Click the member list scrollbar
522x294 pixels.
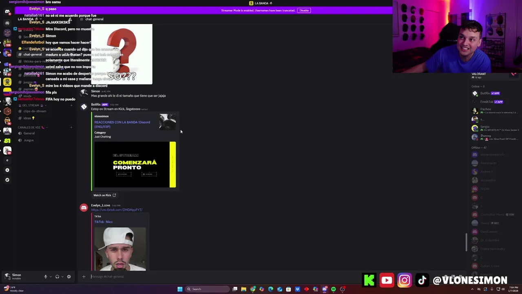[467, 243]
